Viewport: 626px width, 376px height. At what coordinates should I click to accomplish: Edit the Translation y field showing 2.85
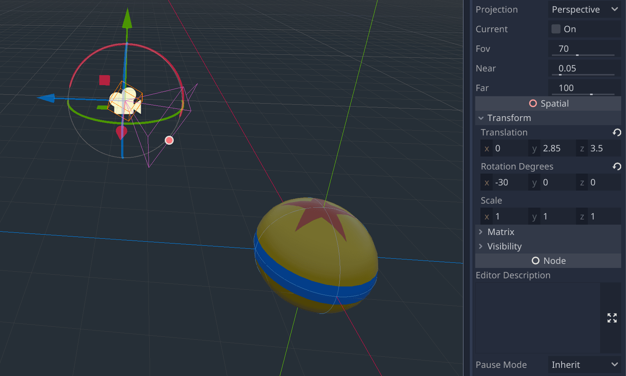552,148
